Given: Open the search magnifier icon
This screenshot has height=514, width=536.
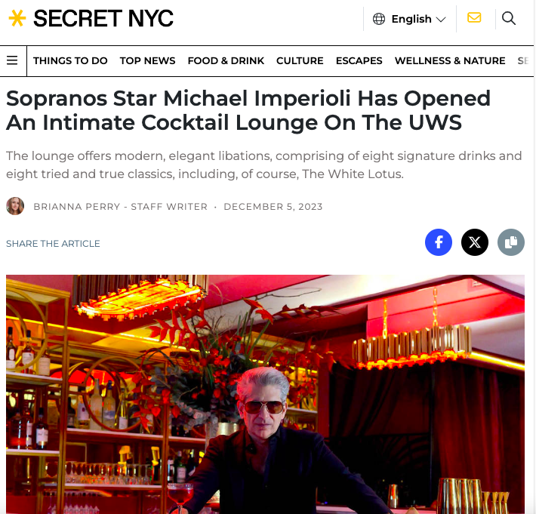Looking at the screenshot, I should 509,18.
